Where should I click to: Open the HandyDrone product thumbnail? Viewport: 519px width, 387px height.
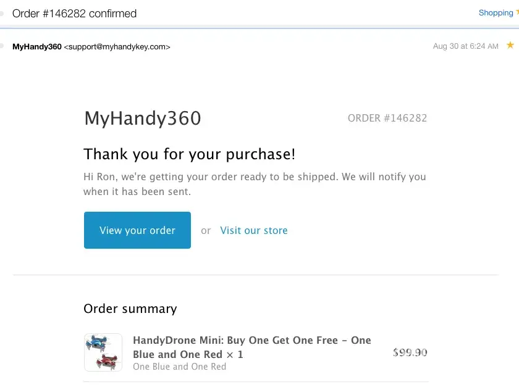(x=103, y=352)
